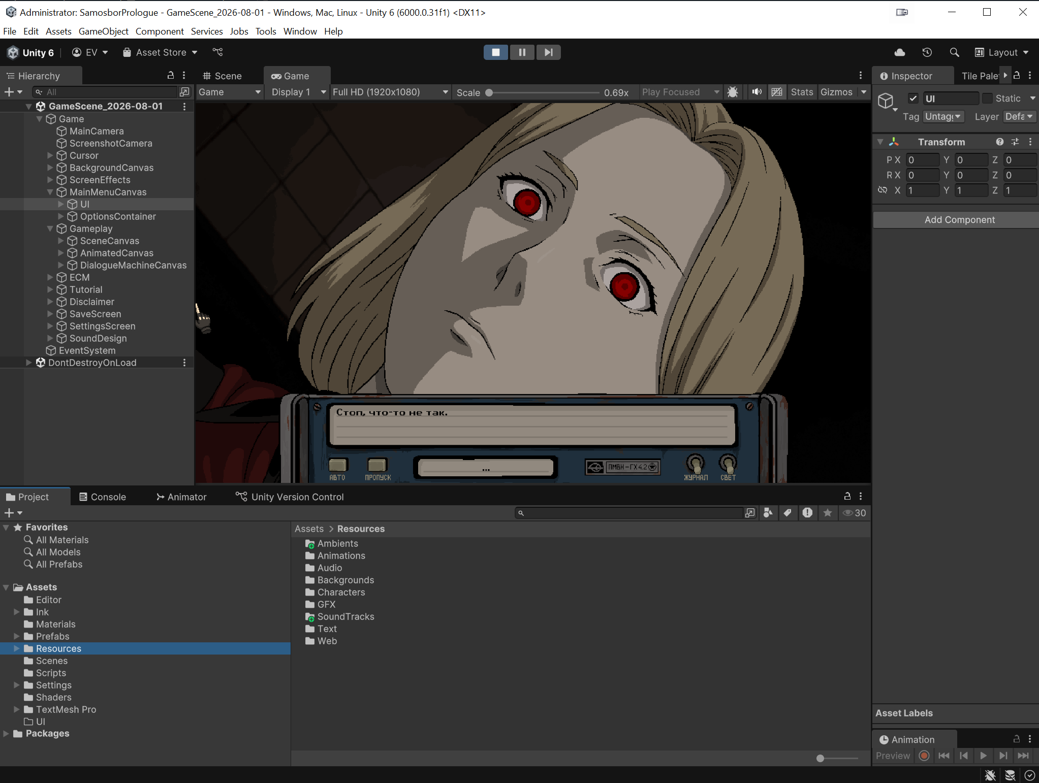
Task: Toggle the animation record button
Action: [924, 756]
